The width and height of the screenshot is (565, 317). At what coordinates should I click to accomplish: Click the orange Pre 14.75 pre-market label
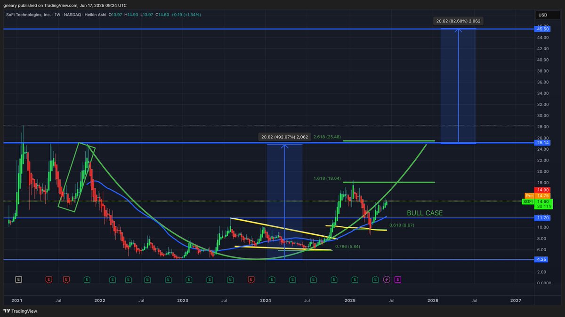point(538,195)
